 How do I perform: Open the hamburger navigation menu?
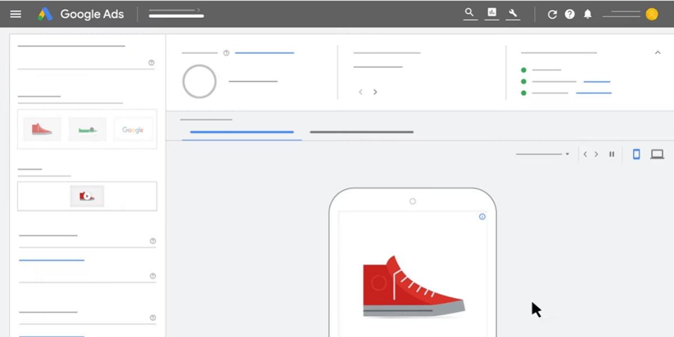(x=16, y=14)
